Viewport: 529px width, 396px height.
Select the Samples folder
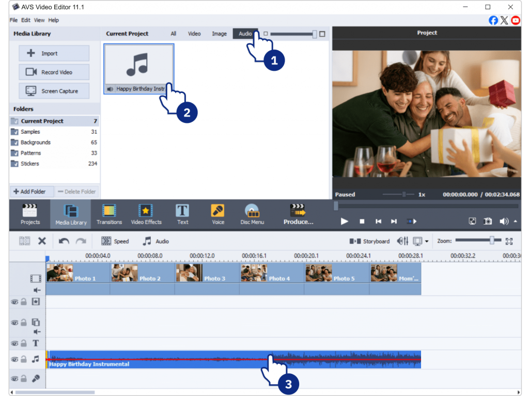point(54,132)
